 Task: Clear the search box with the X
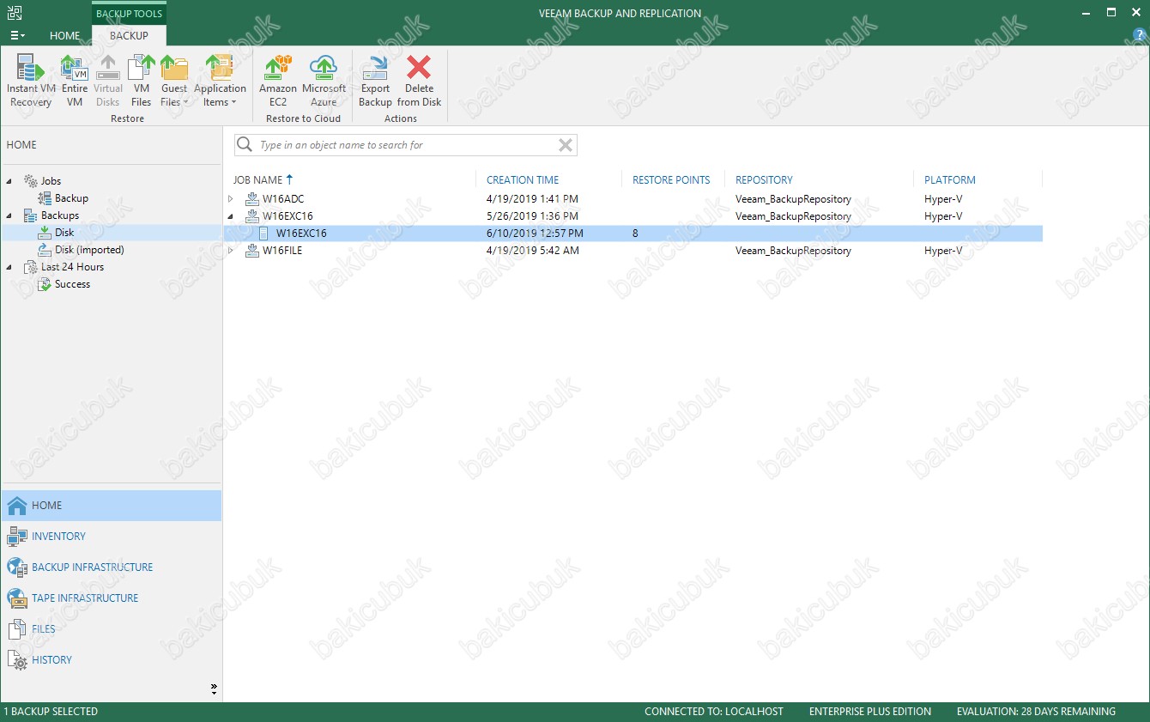[565, 145]
